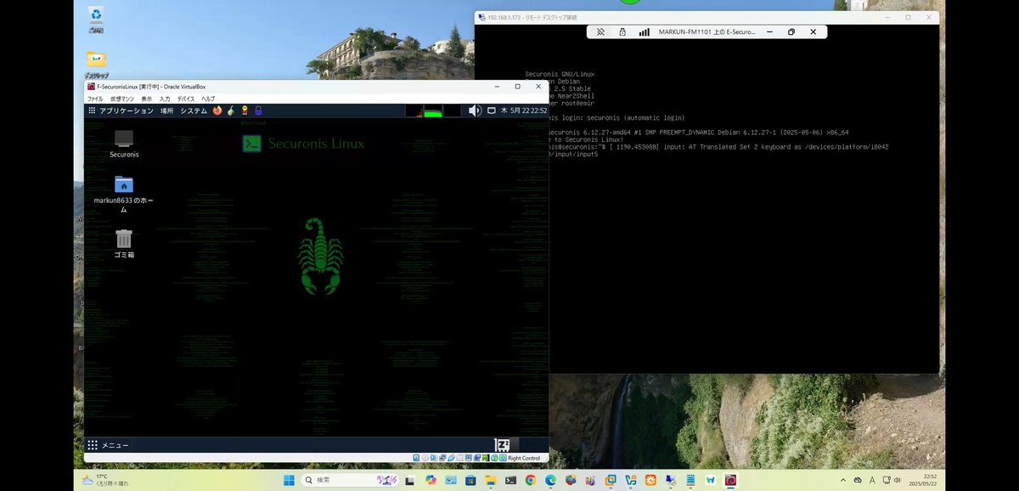1019x491 pixels.
Task: Open 場所 menu in Securonis panel
Action: tap(166, 110)
